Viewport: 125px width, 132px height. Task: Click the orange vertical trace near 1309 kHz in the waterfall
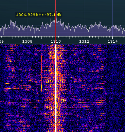pyautogui.click(x=42, y=72)
